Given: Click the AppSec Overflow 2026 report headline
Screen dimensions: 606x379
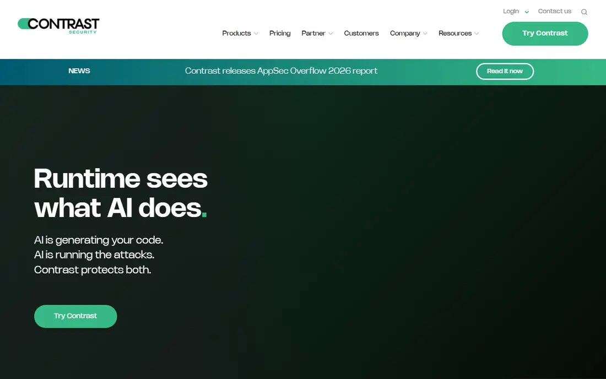Looking at the screenshot, I should 281,71.
